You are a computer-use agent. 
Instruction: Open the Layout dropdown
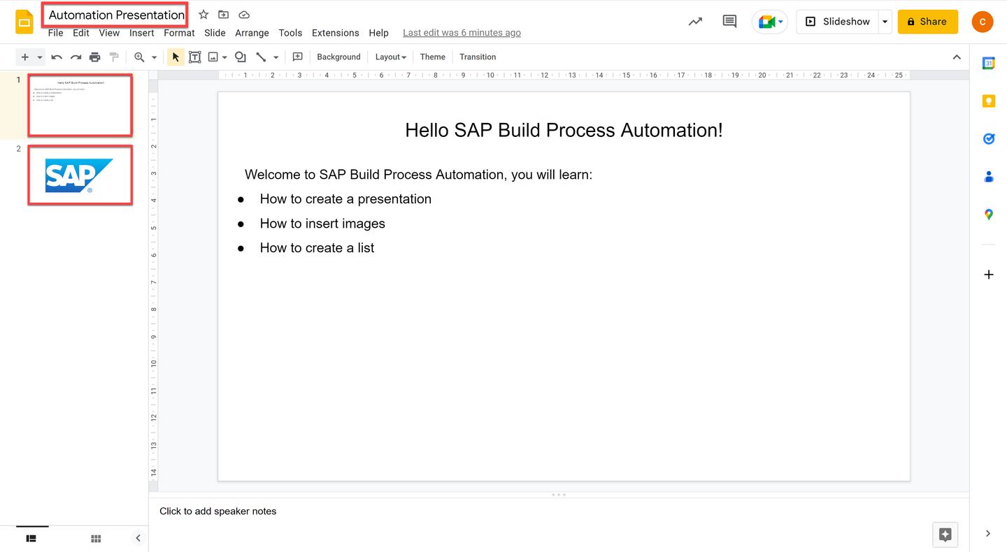point(391,57)
